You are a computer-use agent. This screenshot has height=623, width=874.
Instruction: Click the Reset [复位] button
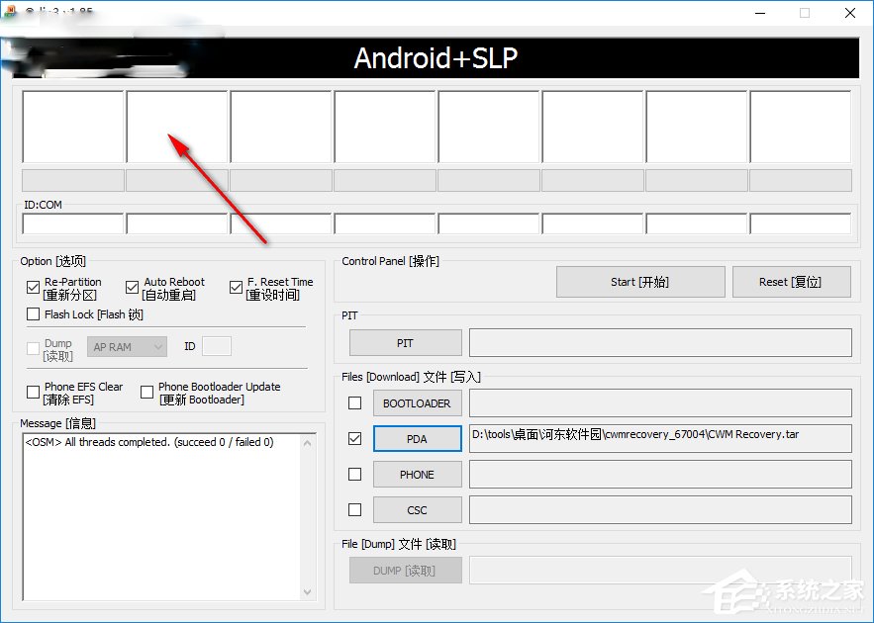coord(789,282)
